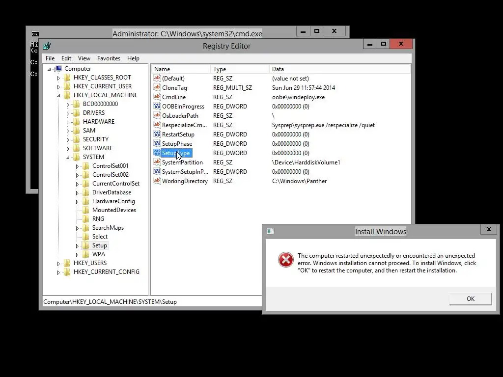This screenshot has height=377, width=503.
Task: Click the Install Windows dialog title icon
Action: 271,231
